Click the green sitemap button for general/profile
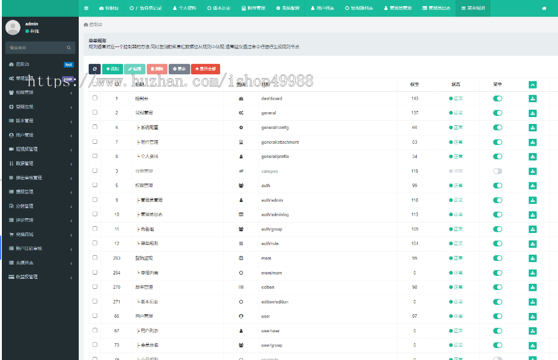 click(533, 157)
